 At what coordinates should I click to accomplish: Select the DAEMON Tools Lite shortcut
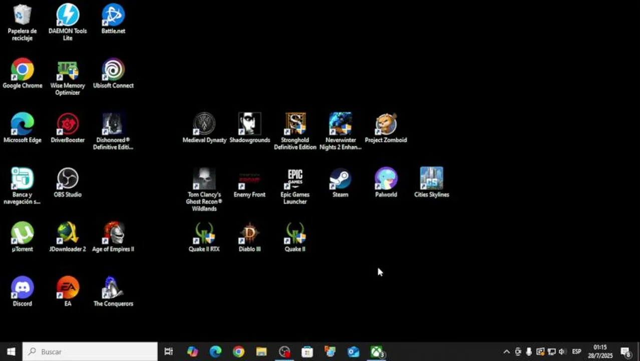(x=68, y=23)
